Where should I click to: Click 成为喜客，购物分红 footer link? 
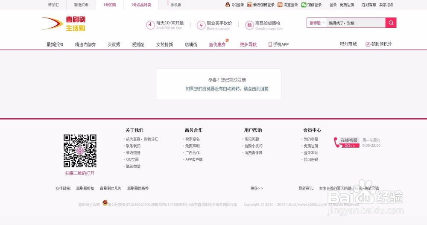[142, 139]
